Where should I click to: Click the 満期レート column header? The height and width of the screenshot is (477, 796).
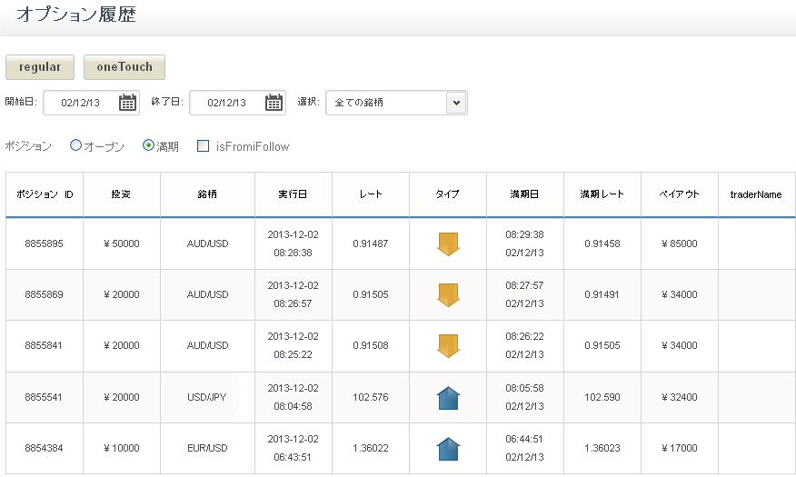tap(602, 194)
